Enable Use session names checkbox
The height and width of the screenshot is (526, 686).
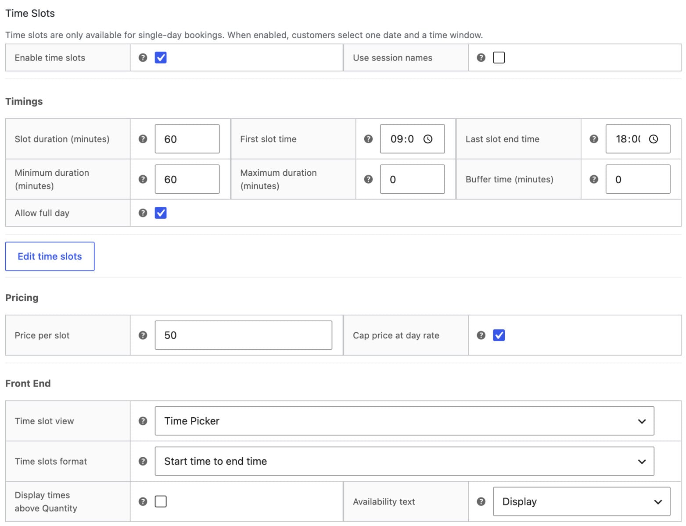click(x=499, y=57)
